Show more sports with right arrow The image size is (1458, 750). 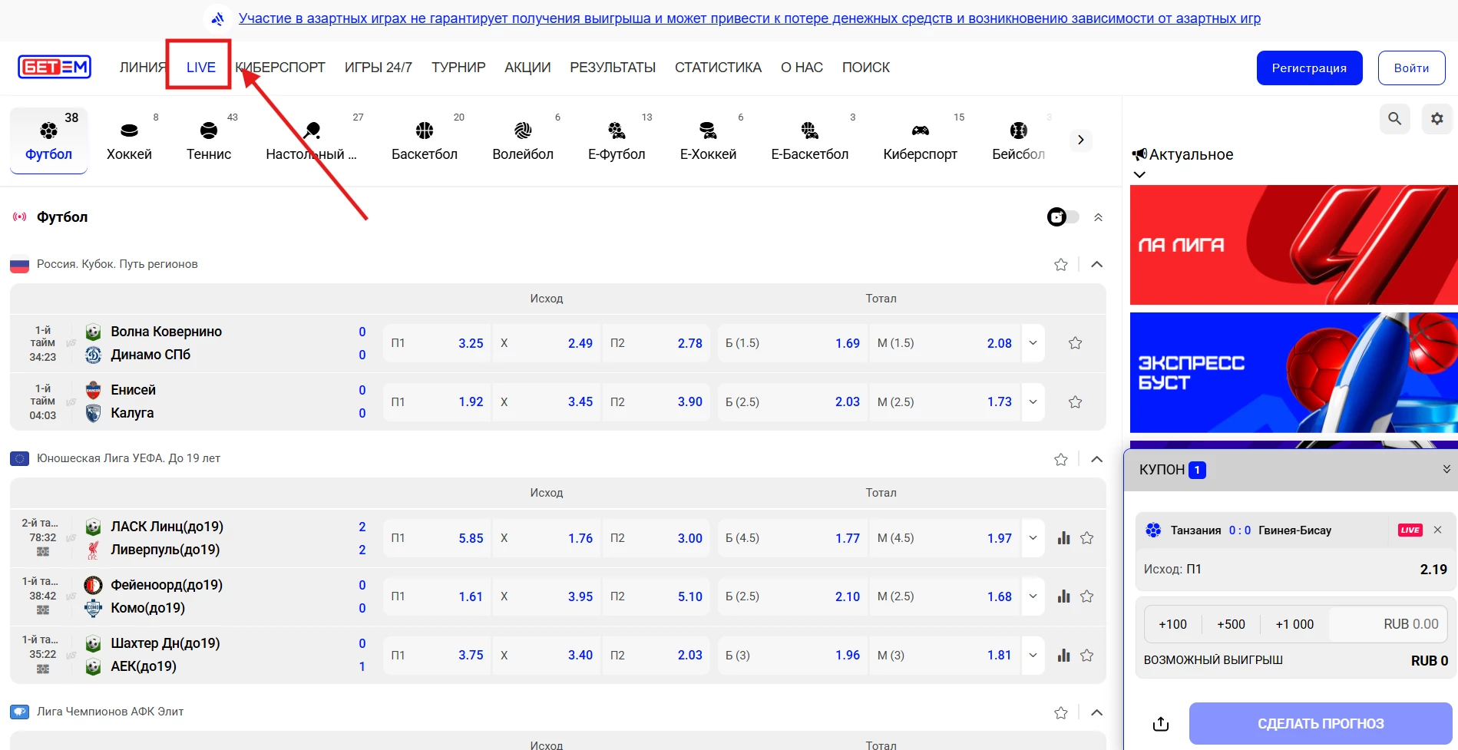[1080, 140]
